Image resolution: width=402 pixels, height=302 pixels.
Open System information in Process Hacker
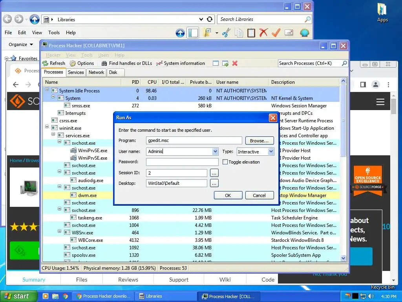[x=181, y=63]
